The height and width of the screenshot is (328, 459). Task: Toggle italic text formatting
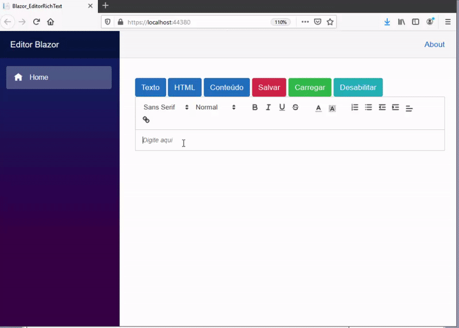(x=268, y=107)
